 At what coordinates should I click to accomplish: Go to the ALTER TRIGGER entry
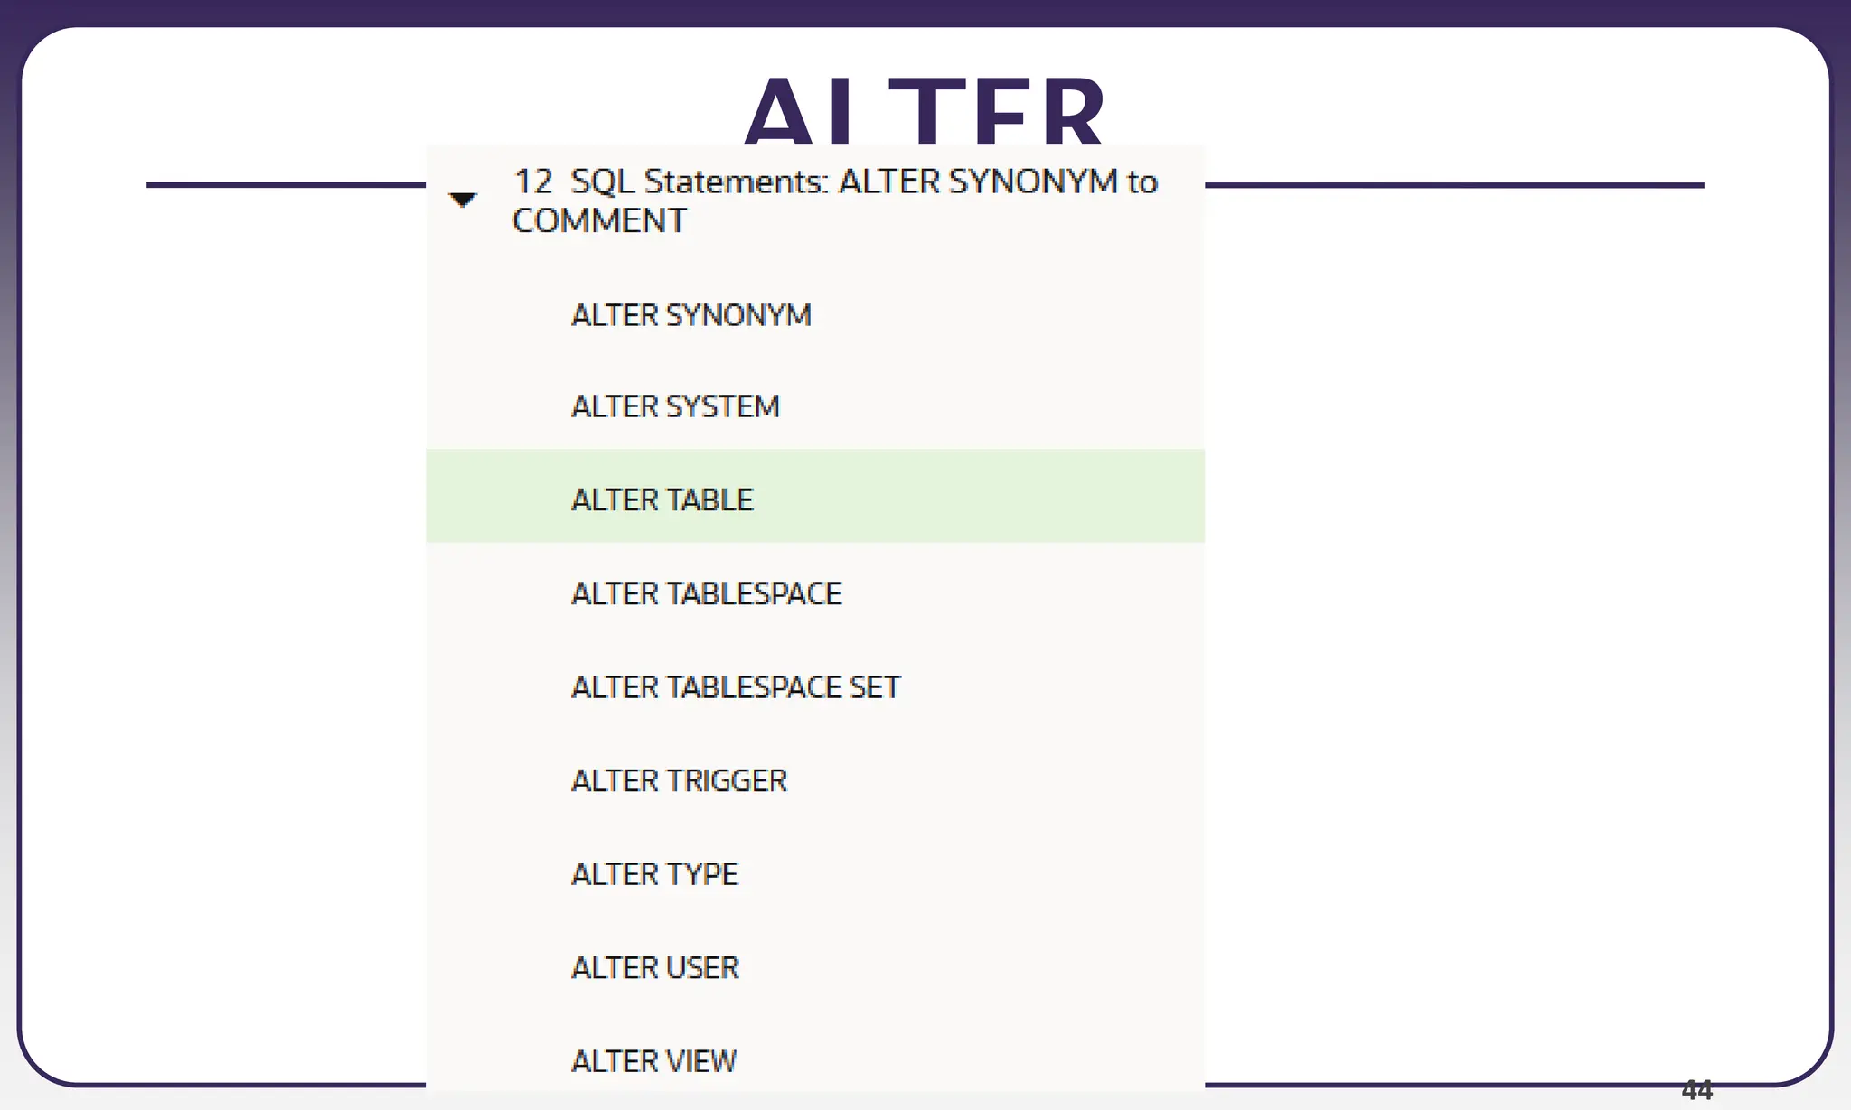[x=679, y=780]
